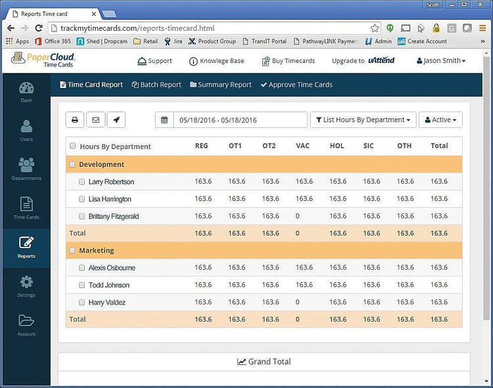Image resolution: width=493 pixels, height=388 pixels.
Task: Open the Approve Time Cards tab
Action: tap(296, 85)
